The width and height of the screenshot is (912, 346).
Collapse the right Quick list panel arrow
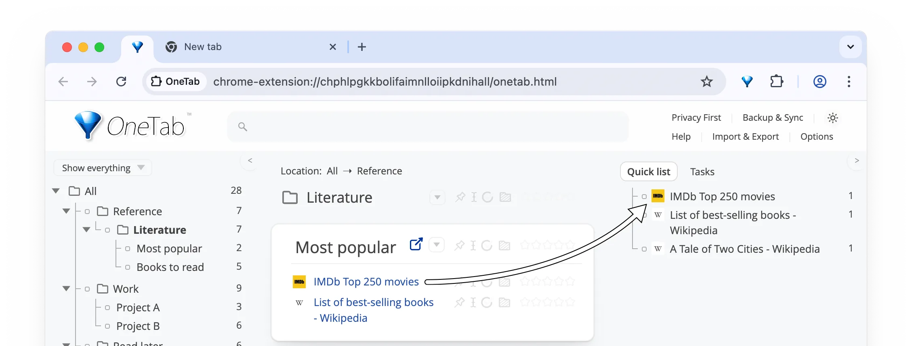coord(856,161)
